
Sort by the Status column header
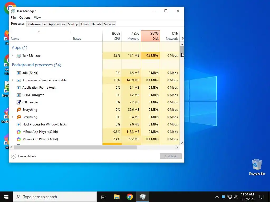pos(86,36)
